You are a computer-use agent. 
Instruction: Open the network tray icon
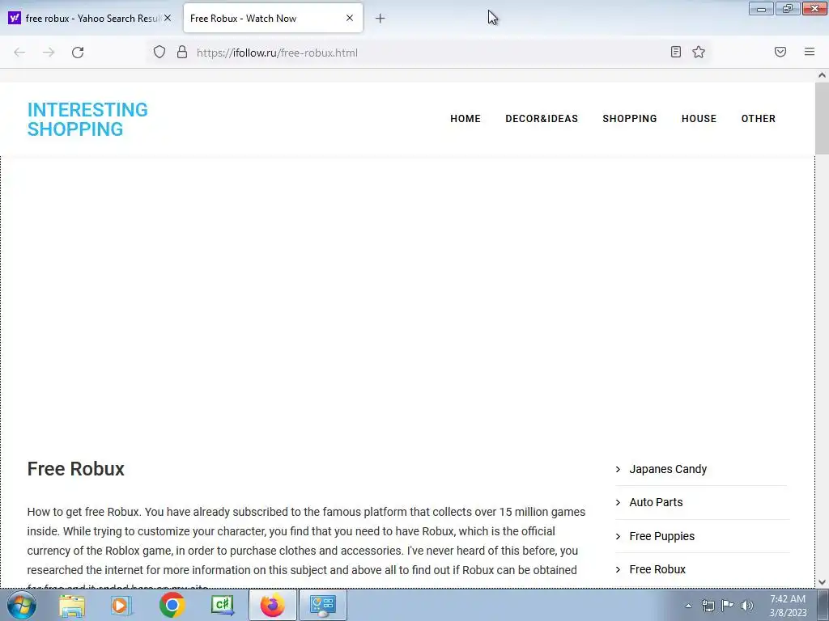[x=708, y=606]
